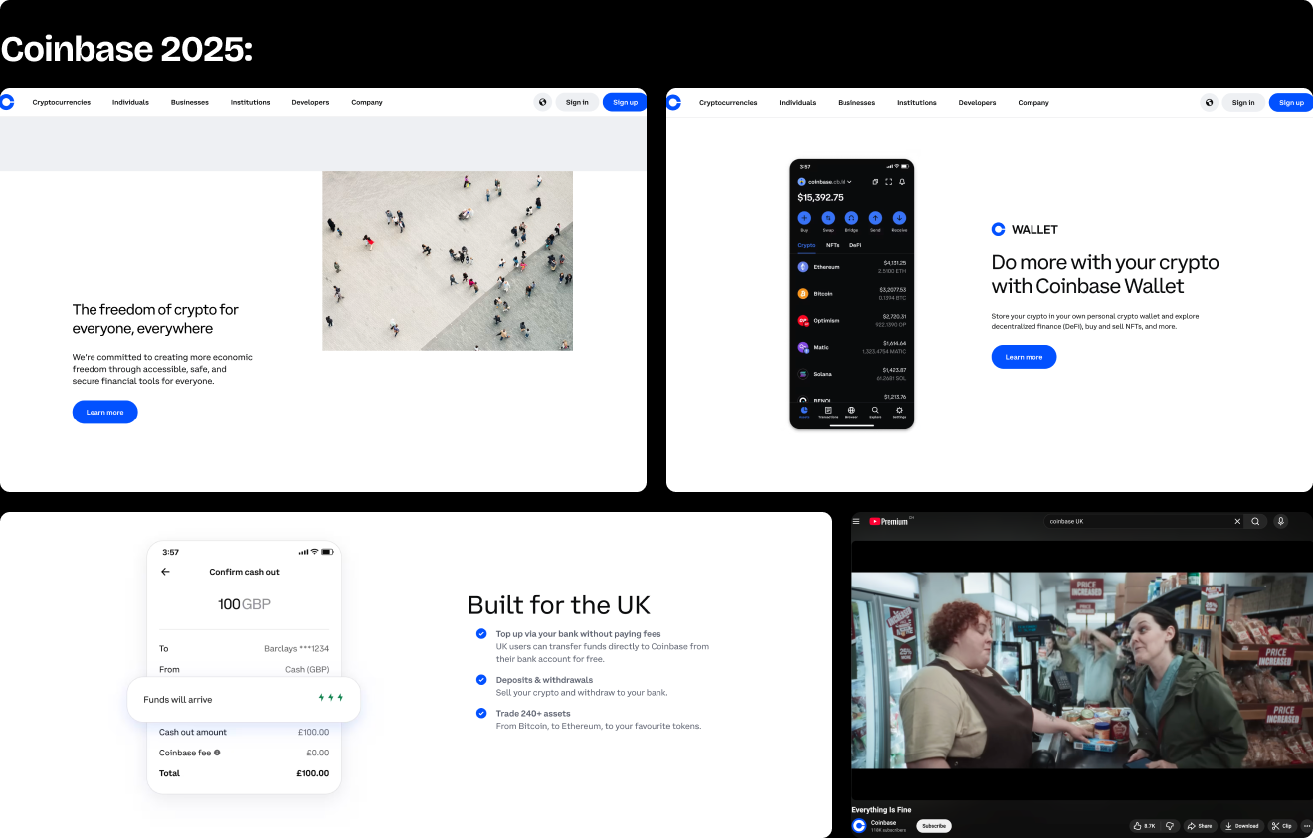The width and height of the screenshot is (1313, 838).
Task: Open Settings in wallet phone bottom bar
Action: 899,412
